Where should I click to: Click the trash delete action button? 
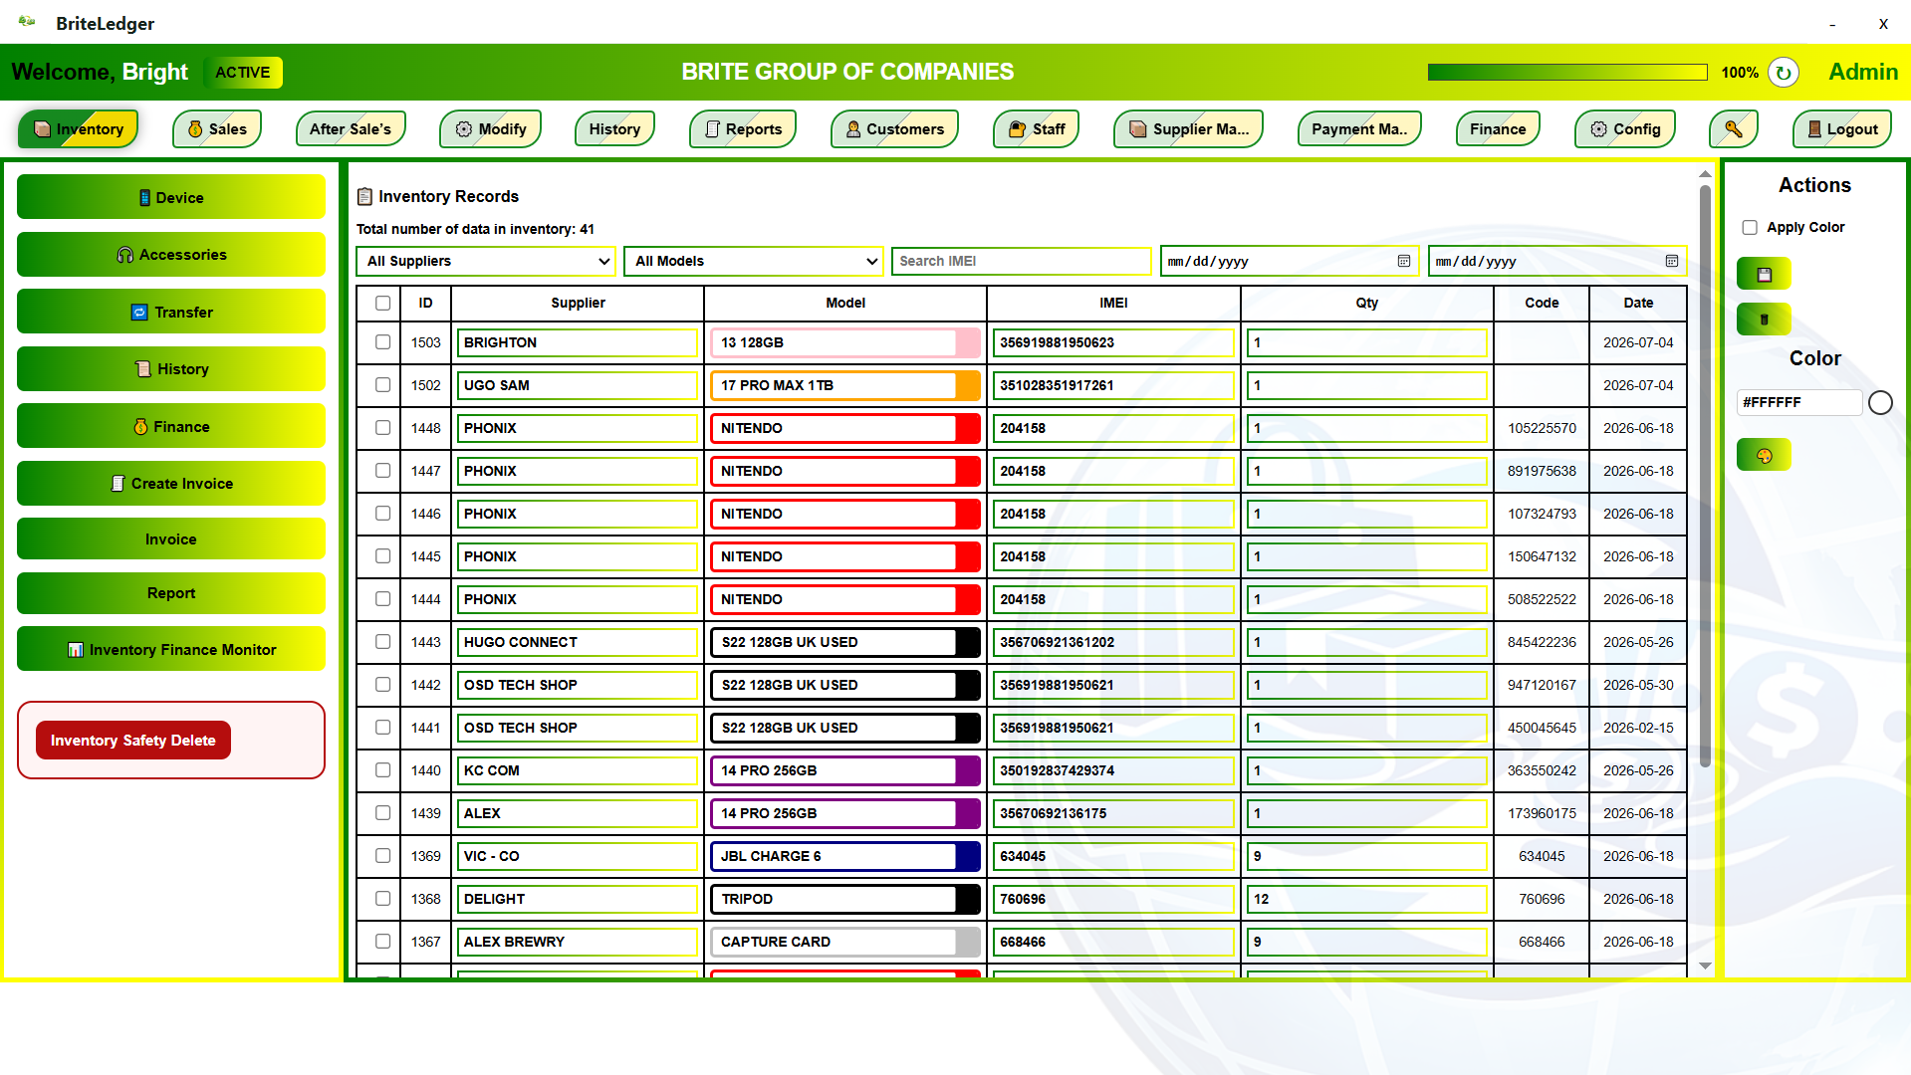coord(1764,320)
